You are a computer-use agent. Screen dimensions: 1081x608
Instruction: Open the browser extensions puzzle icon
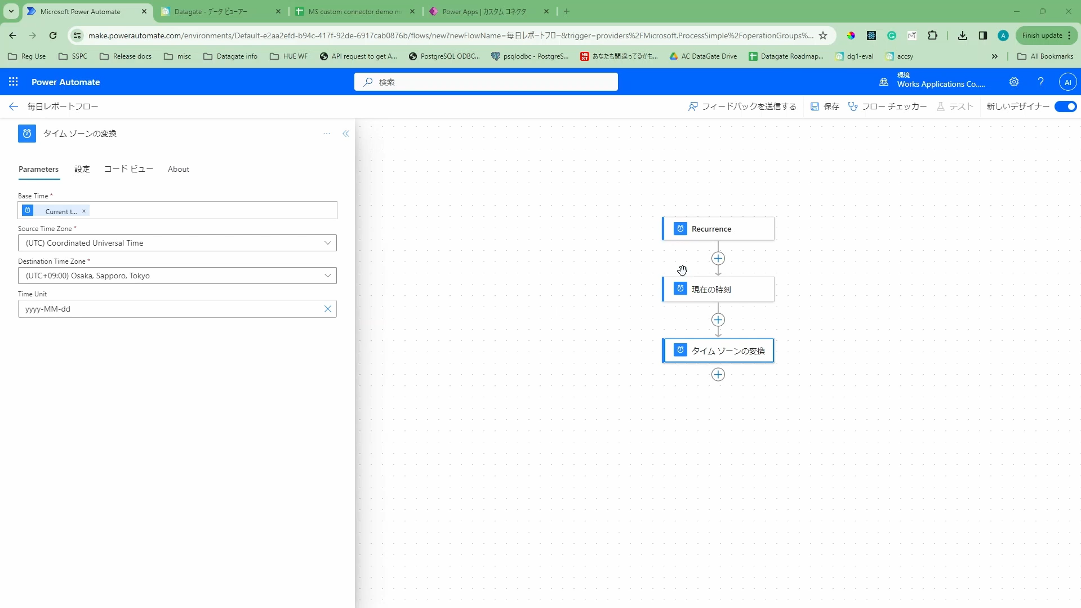932,35
